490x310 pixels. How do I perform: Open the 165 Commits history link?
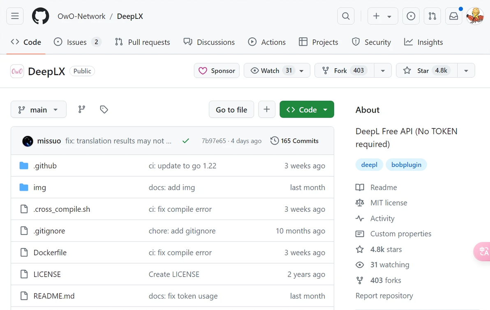[294, 141]
